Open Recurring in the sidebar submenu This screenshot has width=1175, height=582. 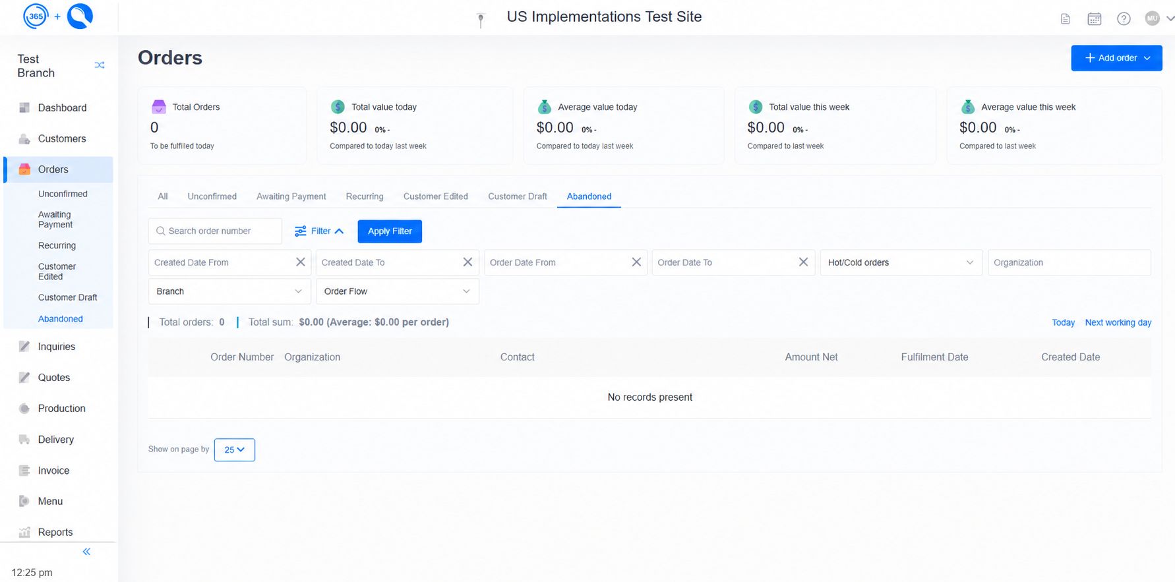pos(57,245)
